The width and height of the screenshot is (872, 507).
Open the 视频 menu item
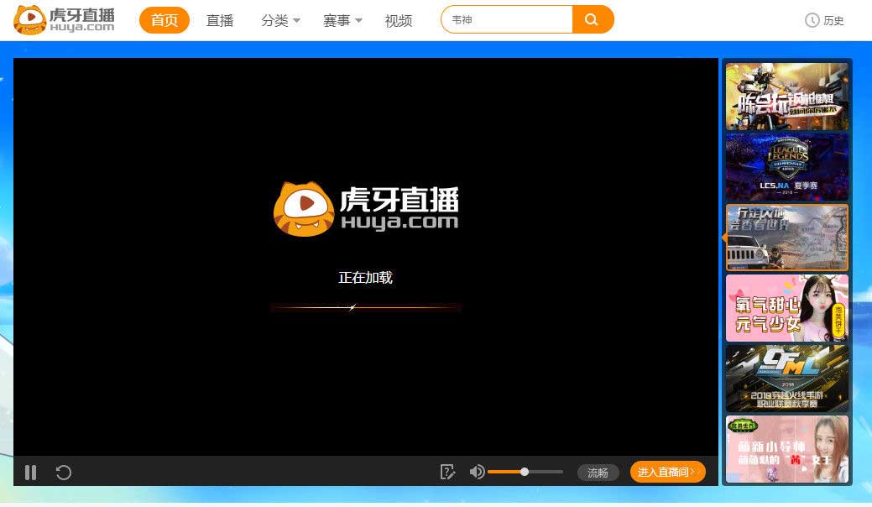coord(399,20)
